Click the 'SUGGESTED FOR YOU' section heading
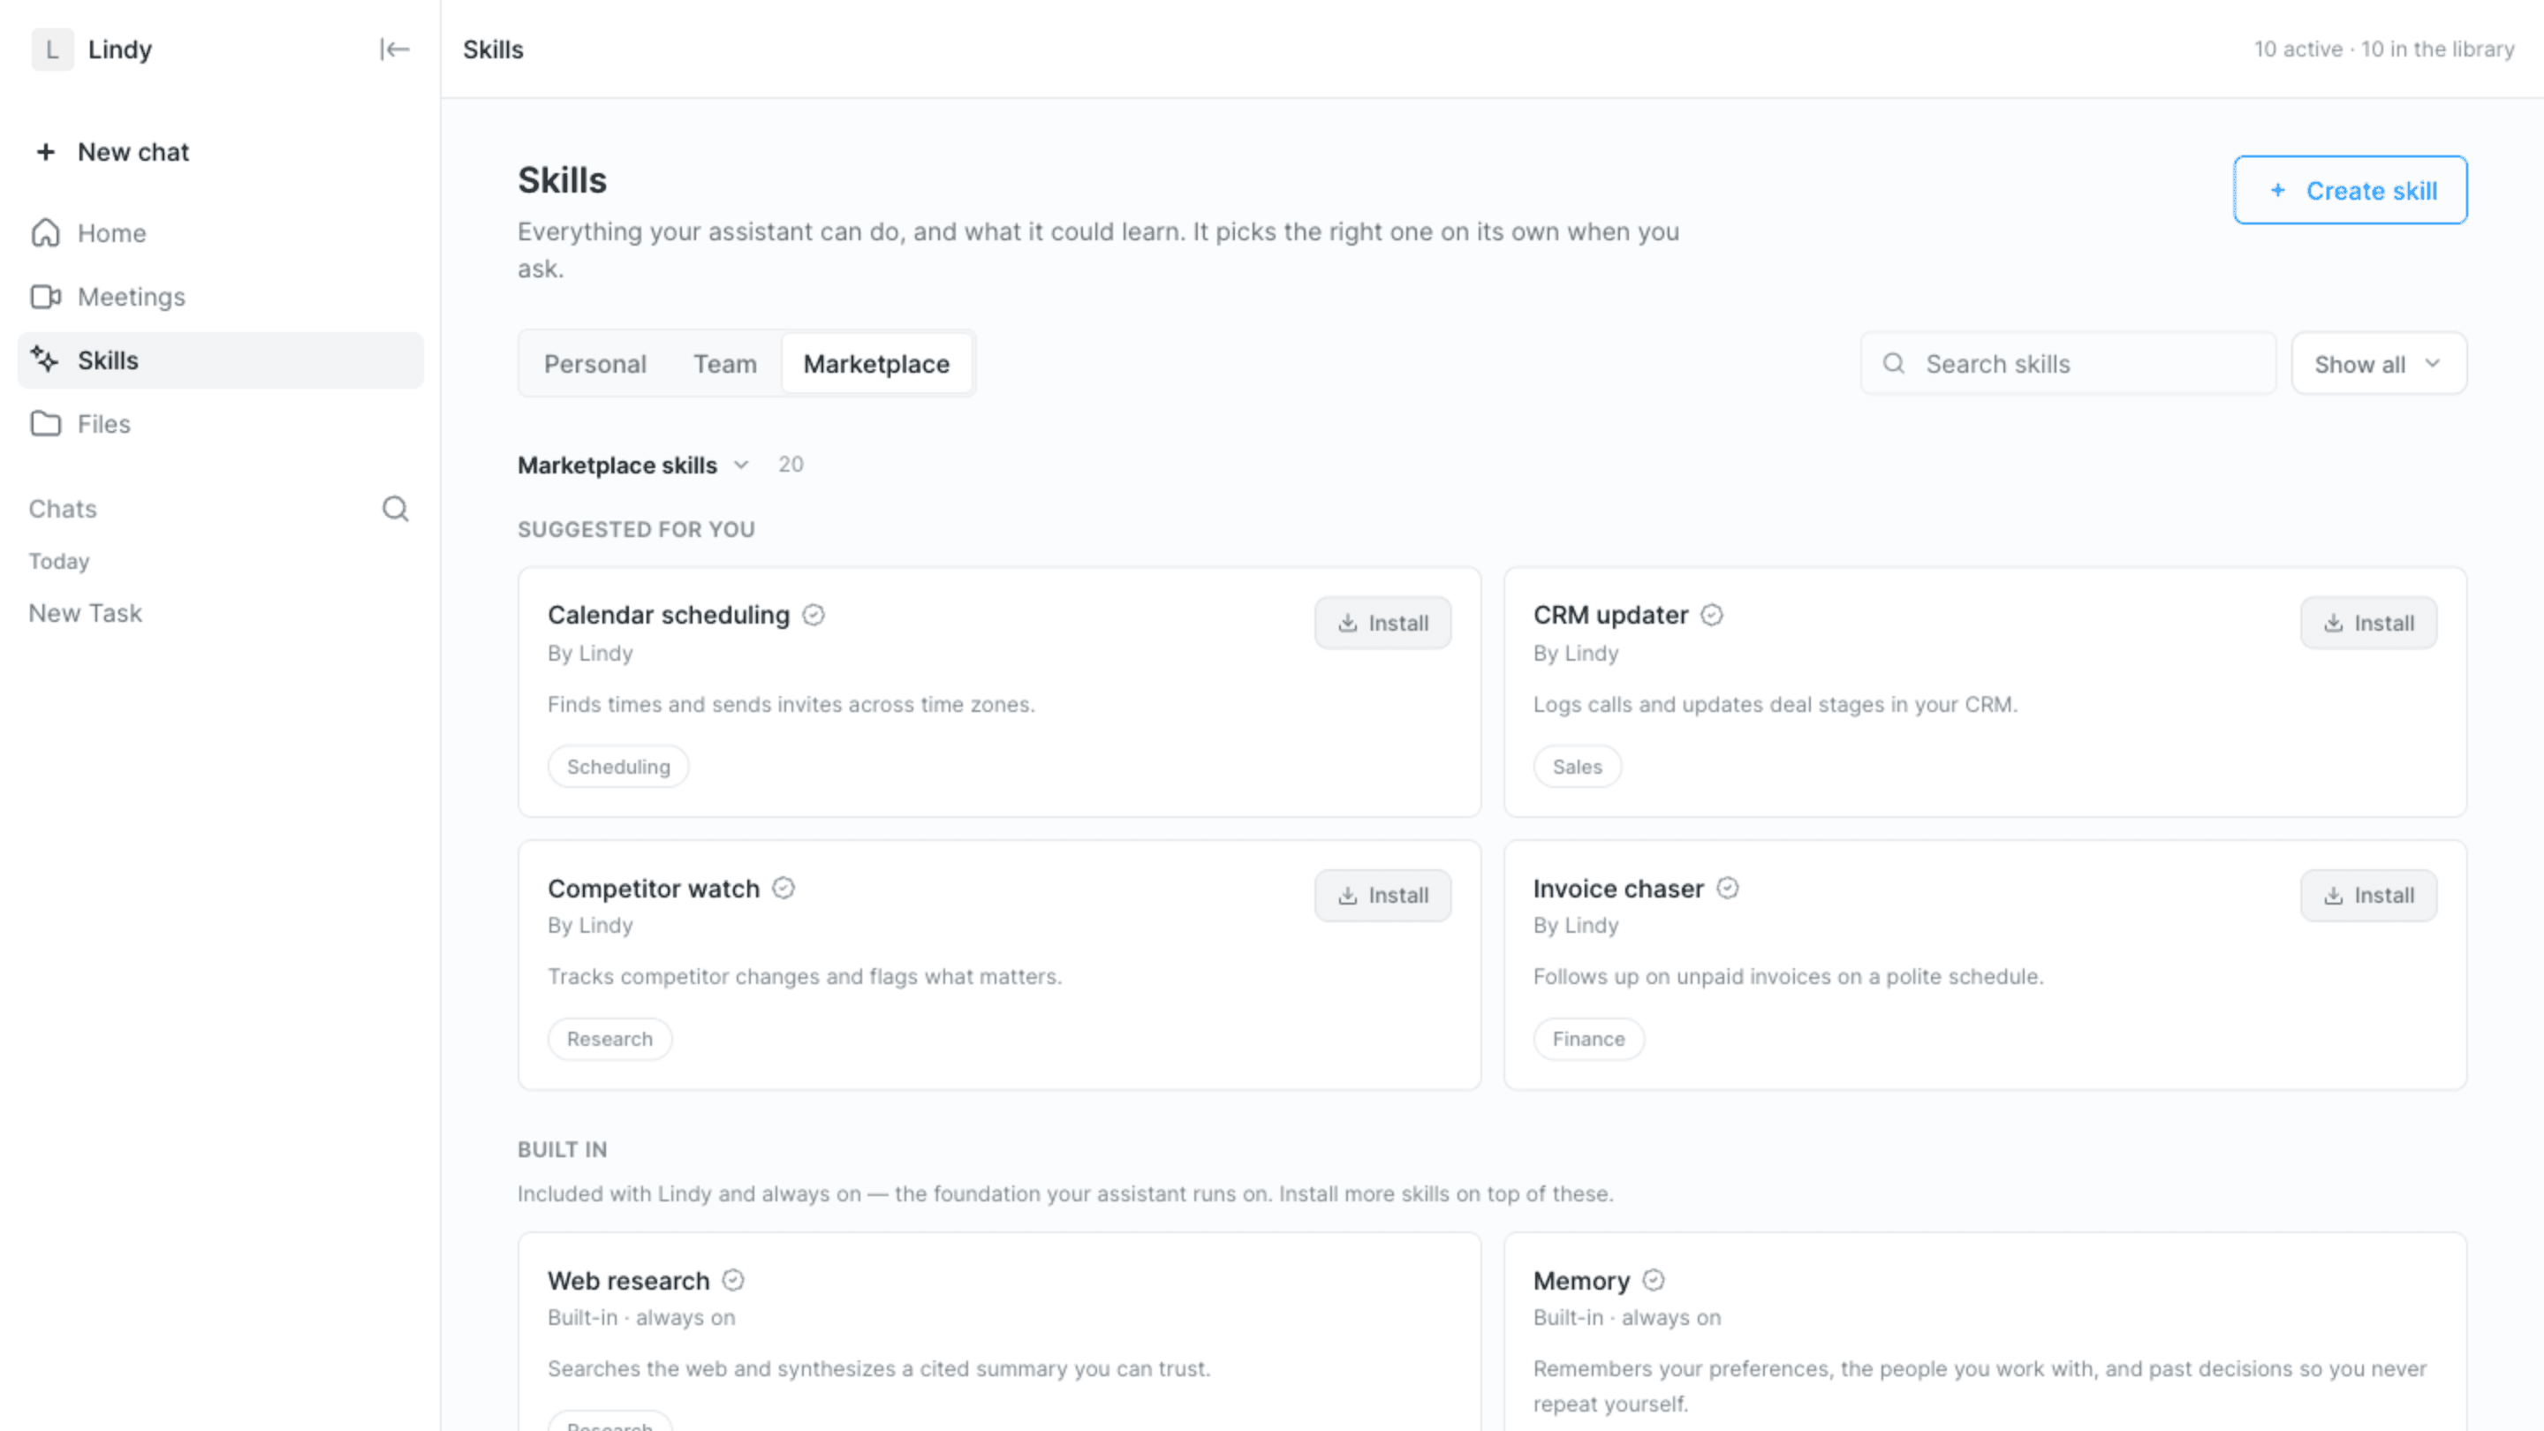The width and height of the screenshot is (2544, 1431). point(636,529)
